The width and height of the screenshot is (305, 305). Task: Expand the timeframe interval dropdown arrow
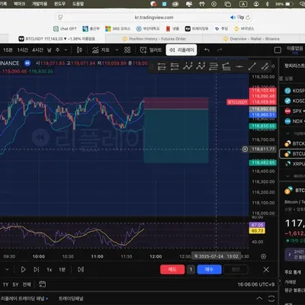[x=66, y=50]
